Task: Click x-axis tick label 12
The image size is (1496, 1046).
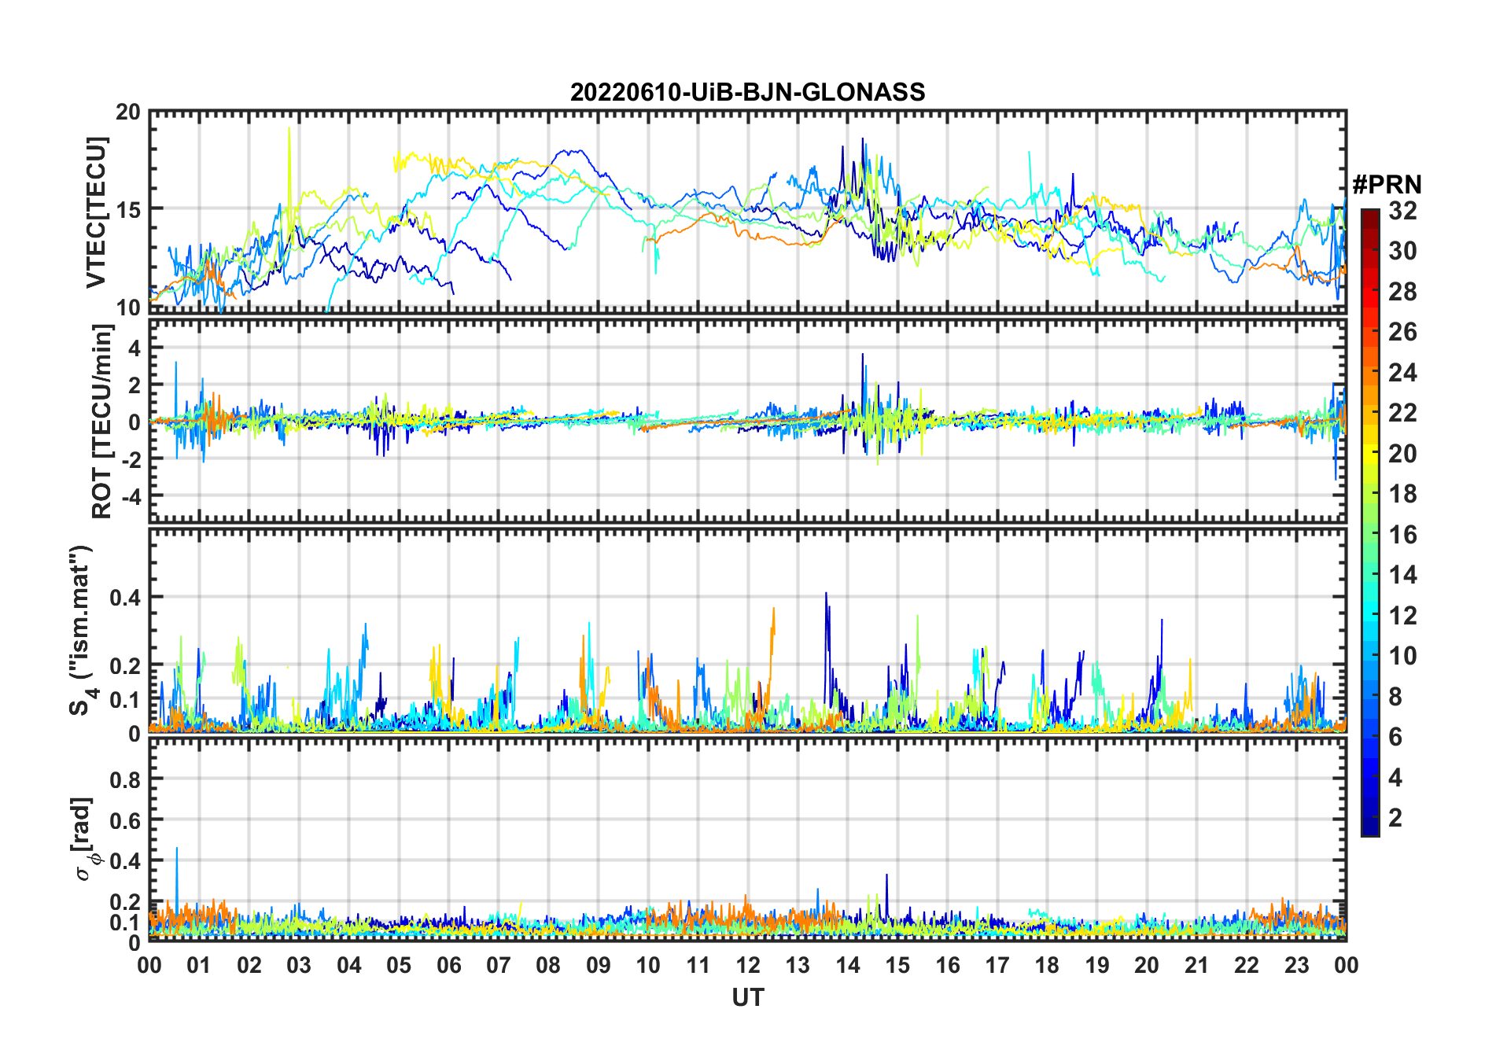Action: 748,965
